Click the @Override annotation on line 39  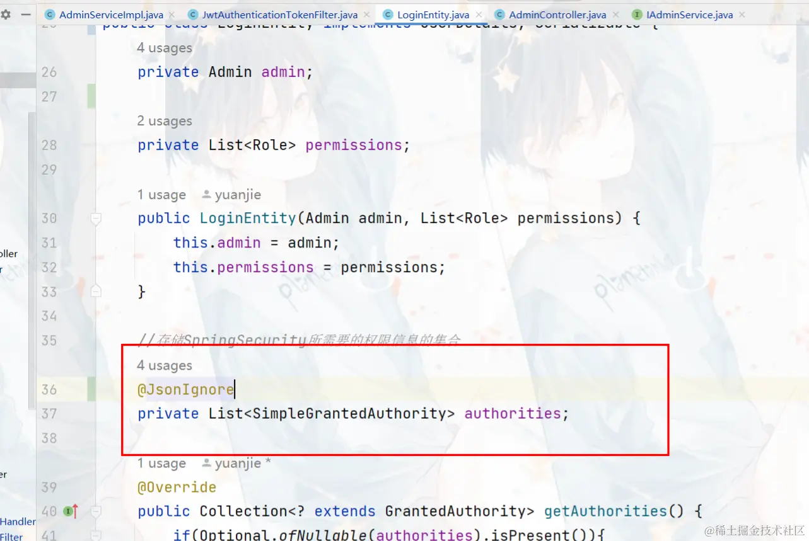[177, 487]
